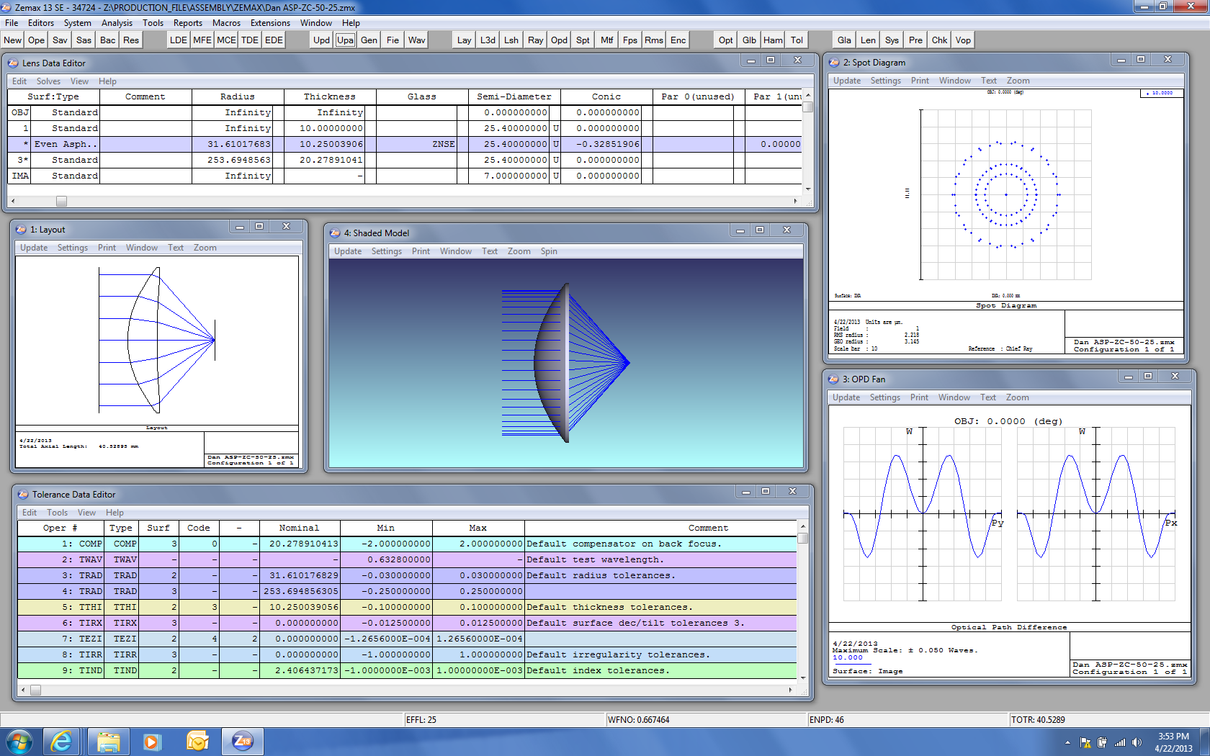Click Update in the Spot Diagram window
This screenshot has height=756, width=1210.
click(x=846, y=81)
